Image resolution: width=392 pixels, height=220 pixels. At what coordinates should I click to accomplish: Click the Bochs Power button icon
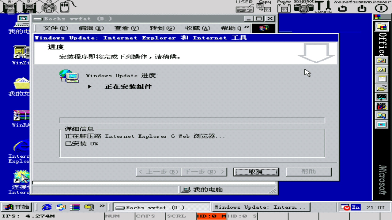click(382, 7)
